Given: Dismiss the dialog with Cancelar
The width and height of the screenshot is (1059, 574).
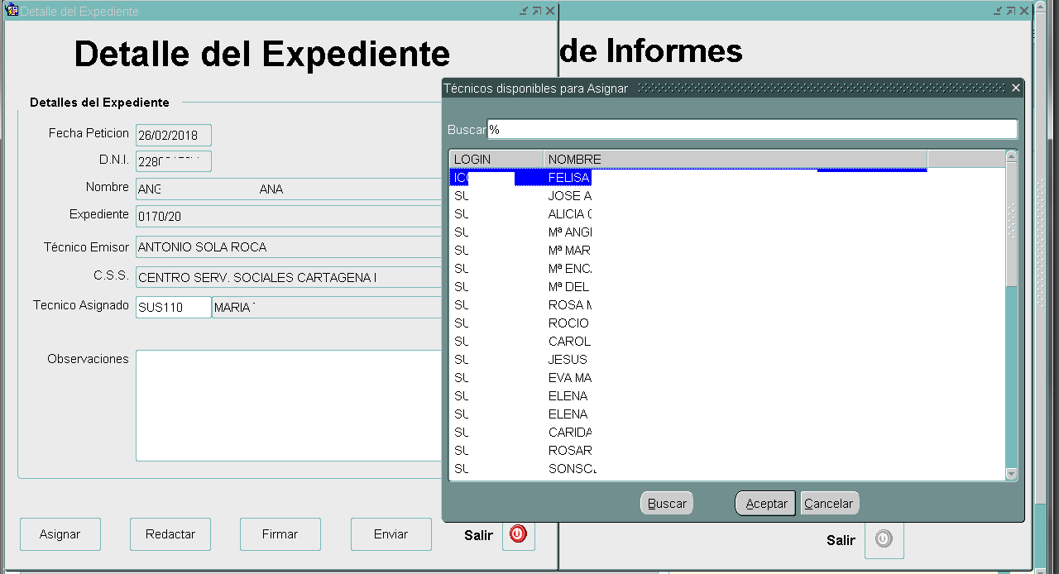Looking at the screenshot, I should [829, 504].
